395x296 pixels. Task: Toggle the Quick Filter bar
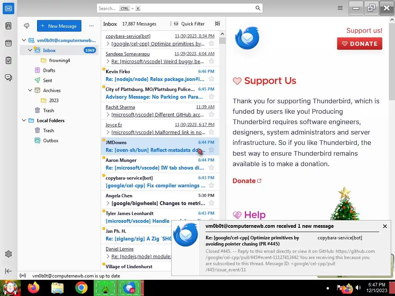pyautogui.click(x=189, y=24)
